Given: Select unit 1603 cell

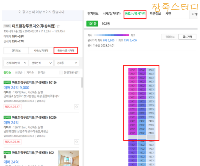Looking at the screenshot, I should (151, 153).
